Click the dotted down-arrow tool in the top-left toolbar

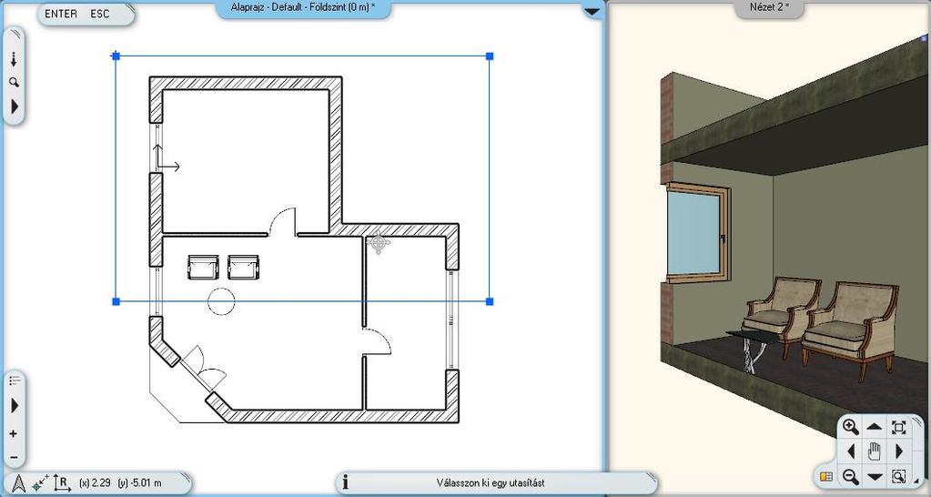(14, 58)
